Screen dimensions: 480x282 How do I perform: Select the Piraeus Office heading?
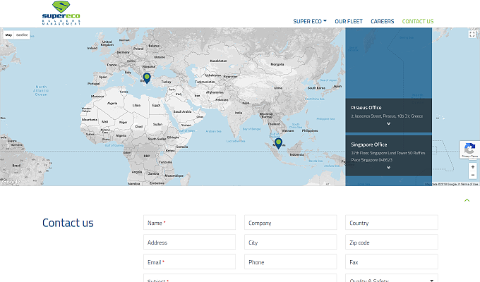click(x=366, y=108)
